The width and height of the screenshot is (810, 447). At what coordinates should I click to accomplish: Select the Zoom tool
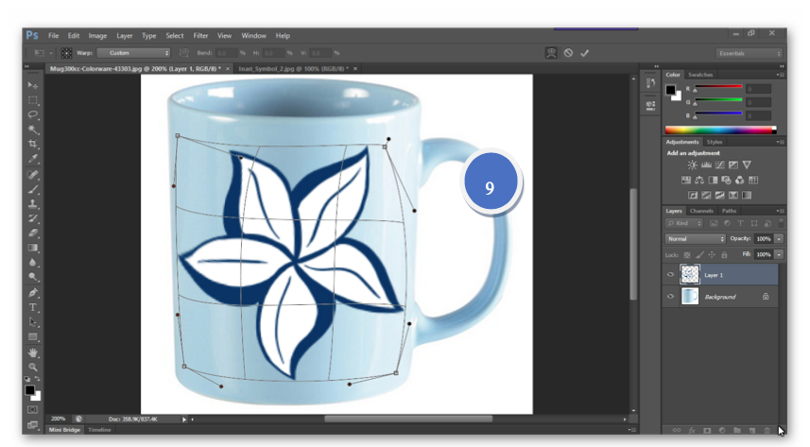[x=33, y=367]
